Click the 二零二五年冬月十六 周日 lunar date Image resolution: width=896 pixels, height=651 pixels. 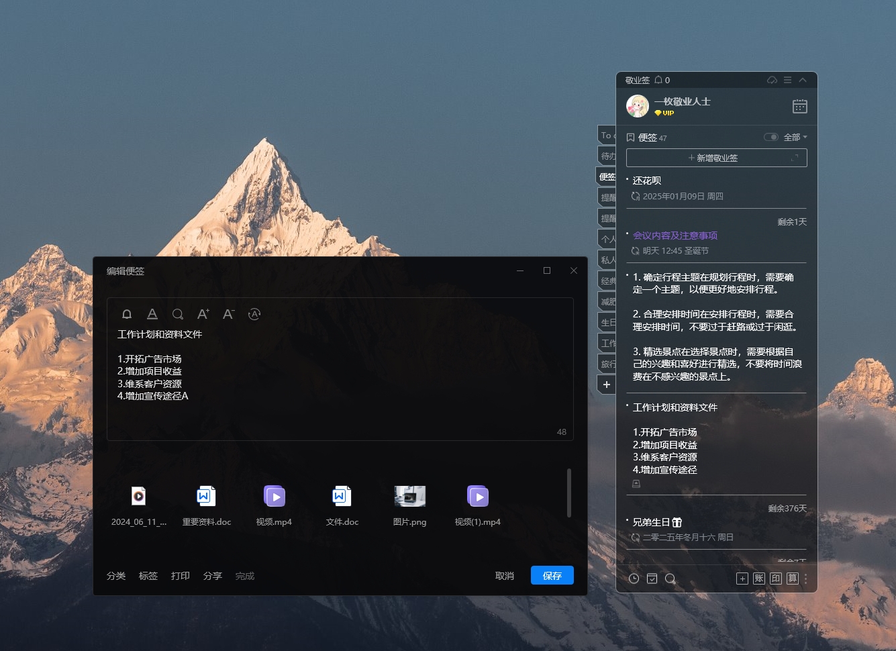(688, 538)
